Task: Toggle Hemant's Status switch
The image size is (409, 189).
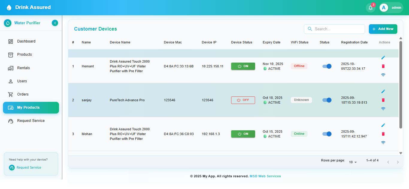Action: [327, 66]
